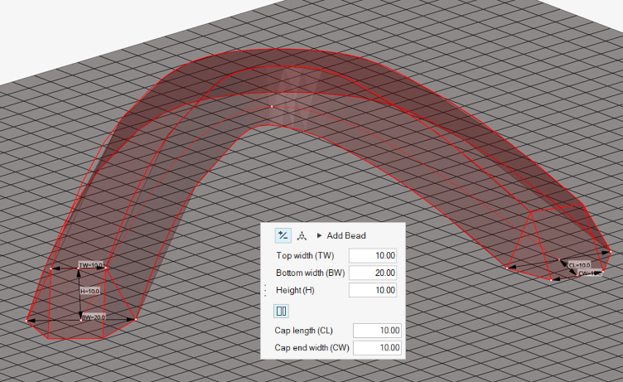Click the Cap length (CL) input field
Screen dimensions: 623x382
coord(377,330)
